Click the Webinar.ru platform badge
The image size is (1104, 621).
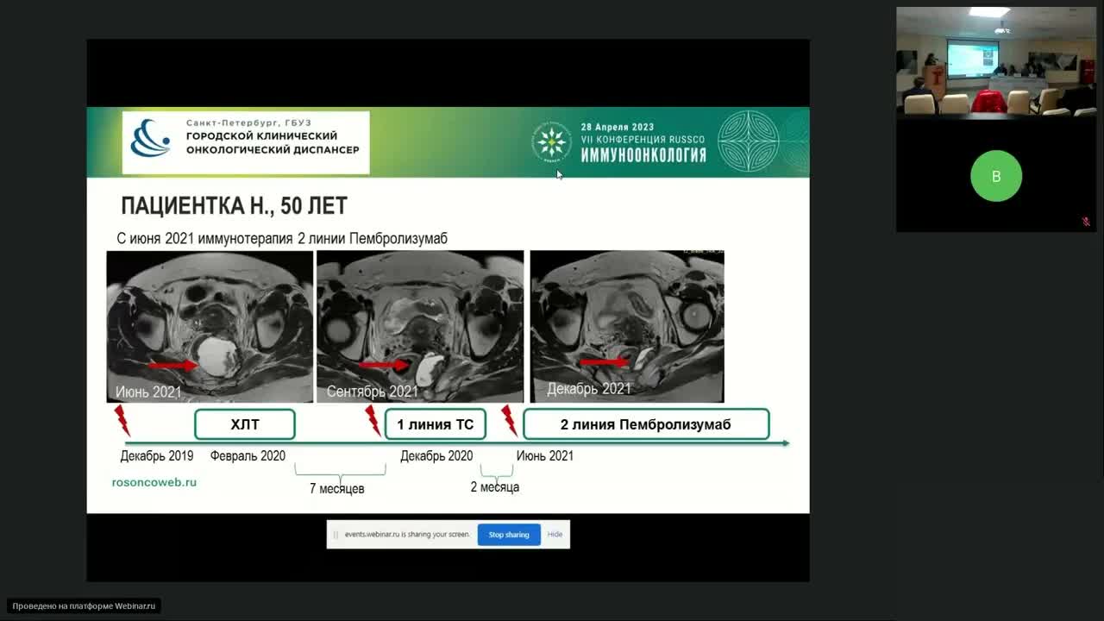[85, 606]
